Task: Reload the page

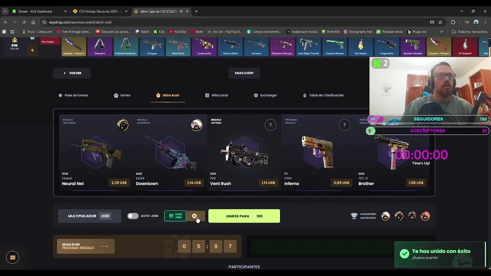Action: point(24,22)
